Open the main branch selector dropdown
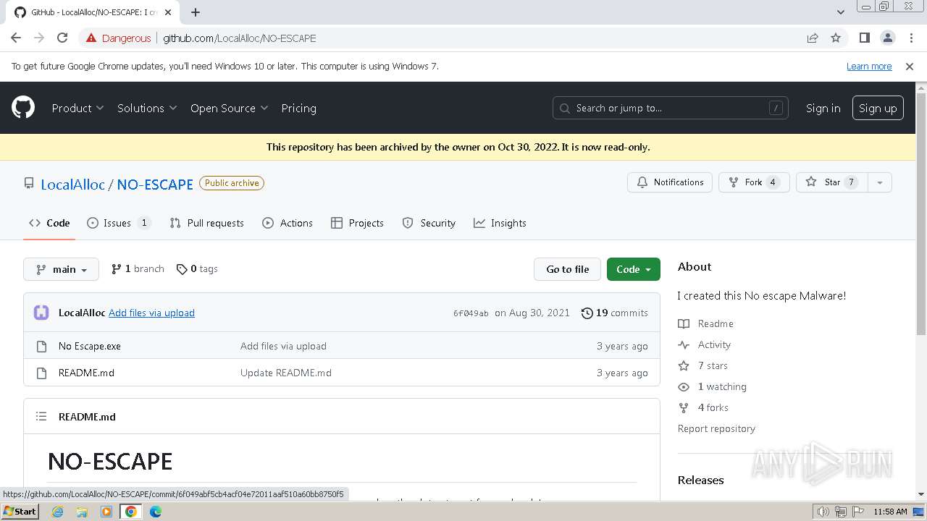 click(x=61, y=269)
